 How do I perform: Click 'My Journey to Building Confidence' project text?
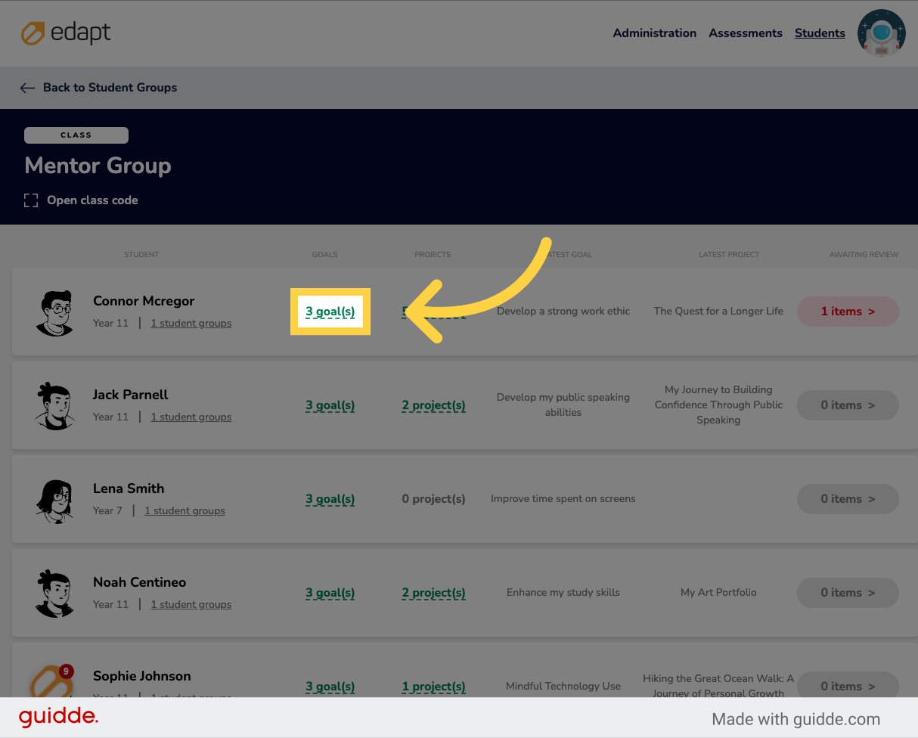click(718, 405)
